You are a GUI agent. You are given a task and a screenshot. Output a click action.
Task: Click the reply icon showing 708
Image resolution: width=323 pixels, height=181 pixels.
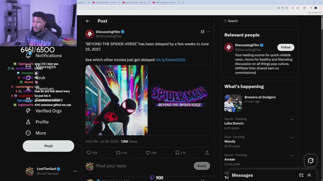pyautogui.click(x=89, y=153)
